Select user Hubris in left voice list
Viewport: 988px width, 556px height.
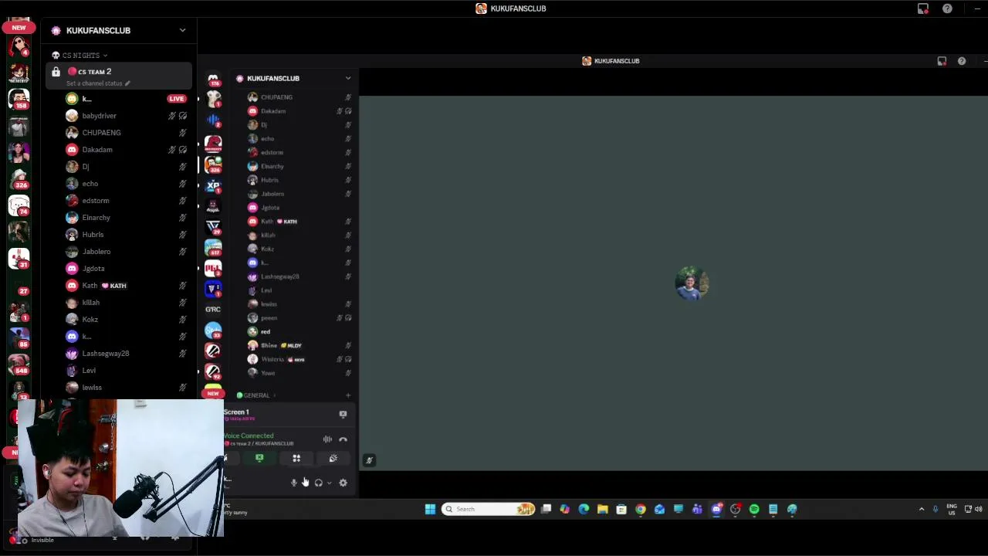tap(93, 235)
